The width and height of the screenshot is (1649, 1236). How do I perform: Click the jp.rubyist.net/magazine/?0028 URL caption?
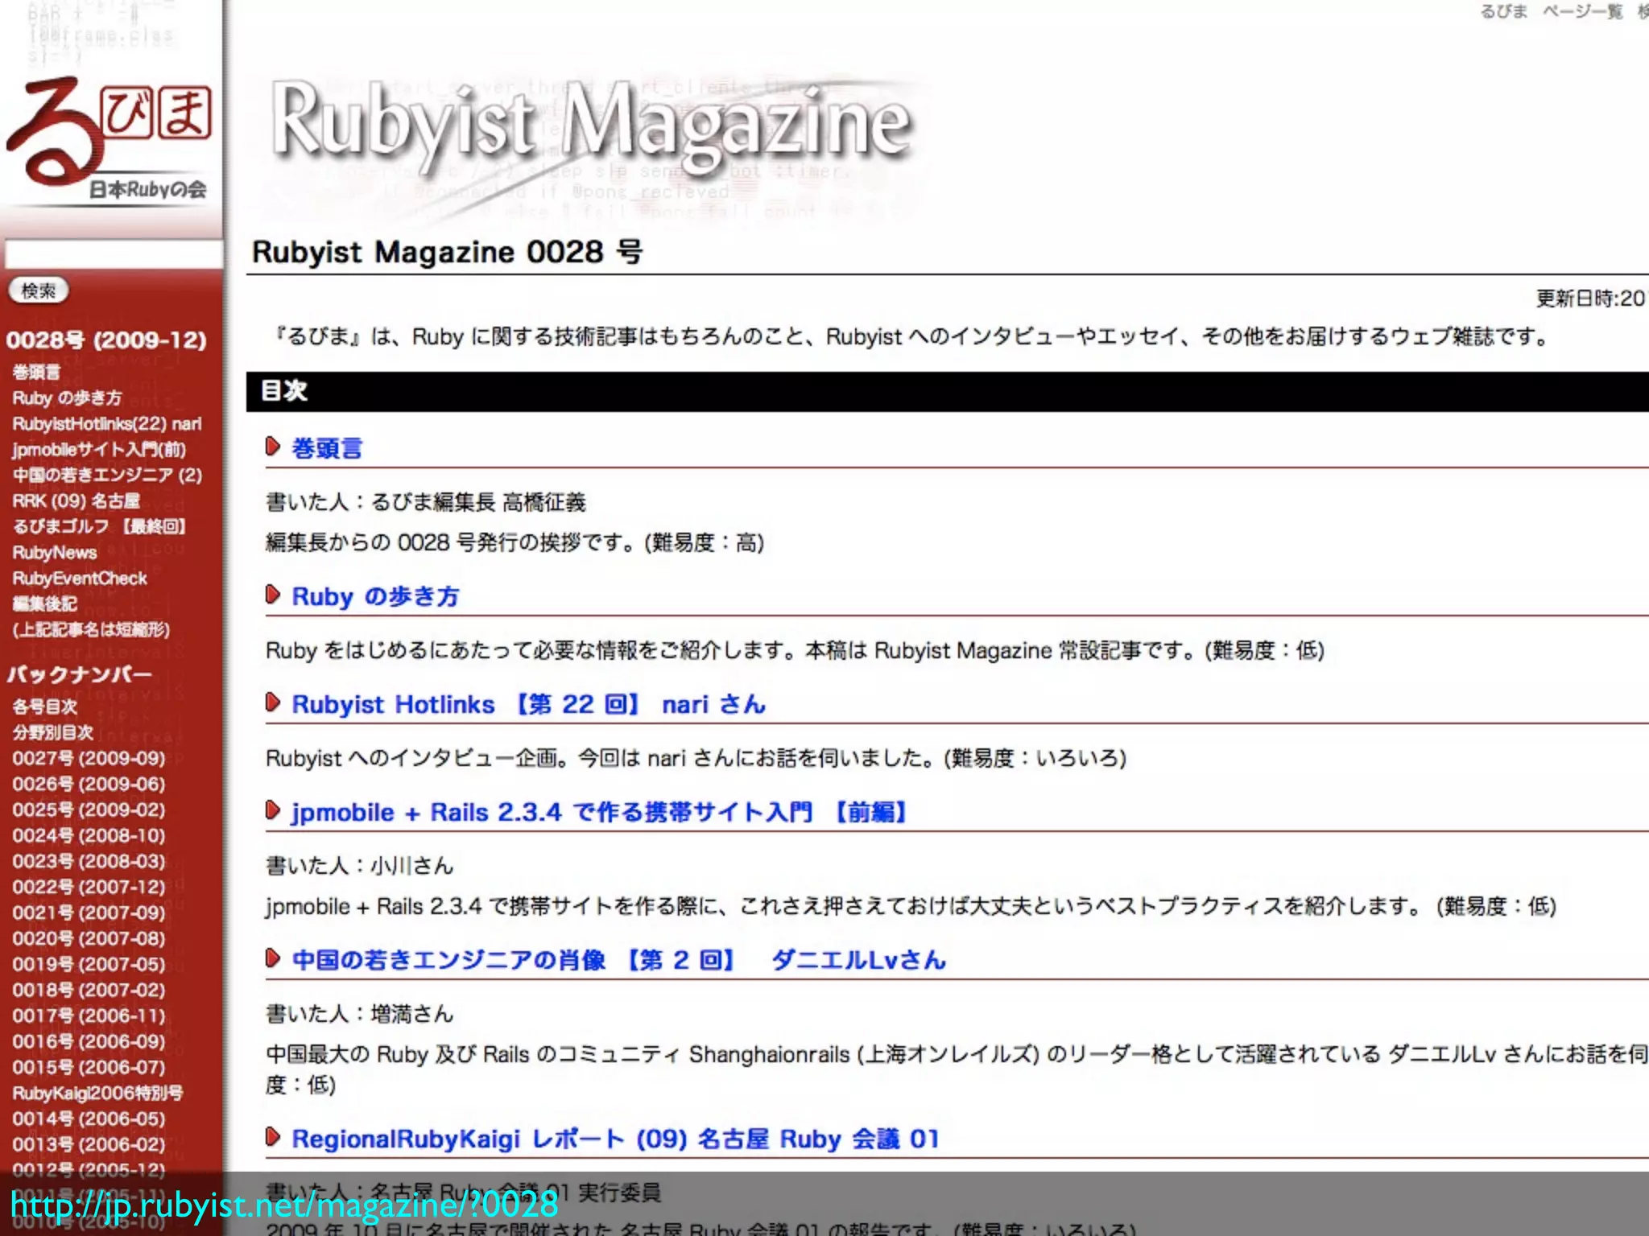pyautogui.click(x=284, y=1205)
